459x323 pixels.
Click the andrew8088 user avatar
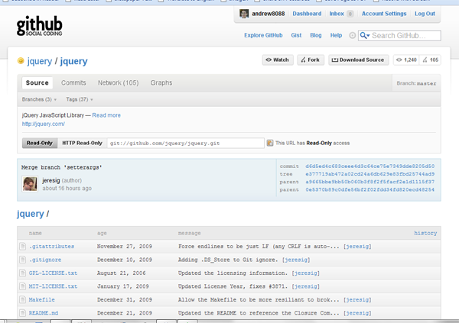[244, 14]
